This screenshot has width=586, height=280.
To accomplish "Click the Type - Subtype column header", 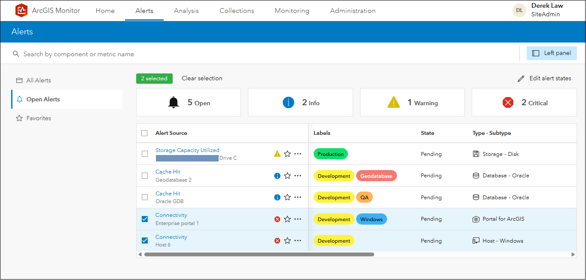I will tap(491, 133).
